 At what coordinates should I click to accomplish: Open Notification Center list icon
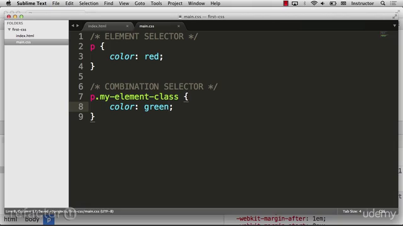coord(393,3)
